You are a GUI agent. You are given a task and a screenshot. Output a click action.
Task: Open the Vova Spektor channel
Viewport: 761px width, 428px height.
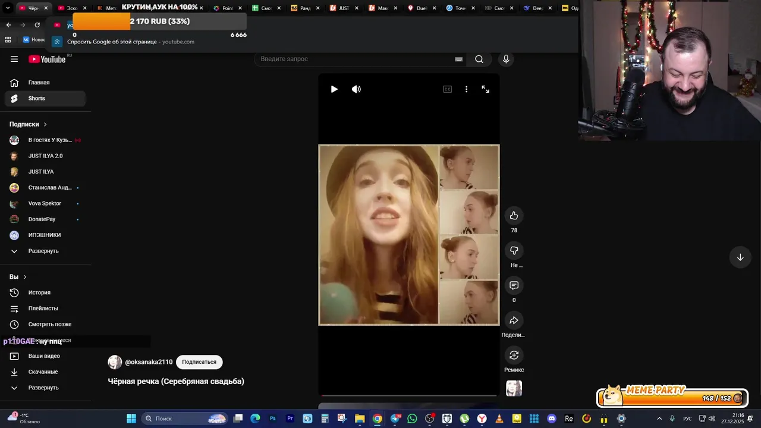[45, 203]
